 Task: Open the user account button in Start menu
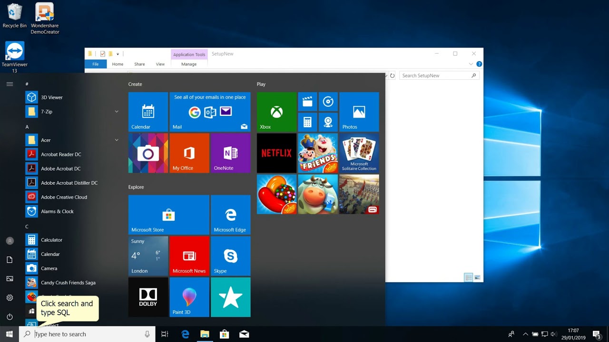click(10, 241)
